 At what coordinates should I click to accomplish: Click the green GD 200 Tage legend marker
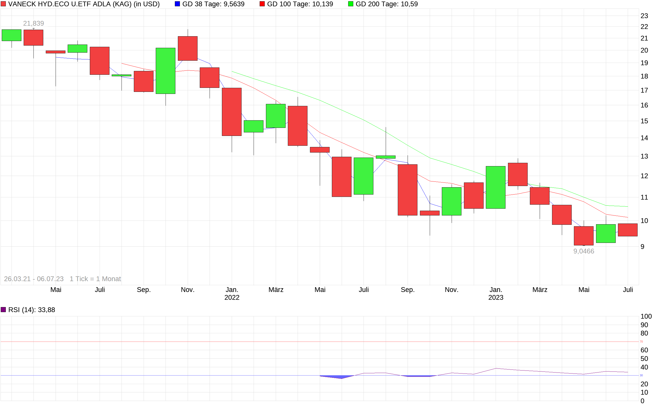click(351, 4)
